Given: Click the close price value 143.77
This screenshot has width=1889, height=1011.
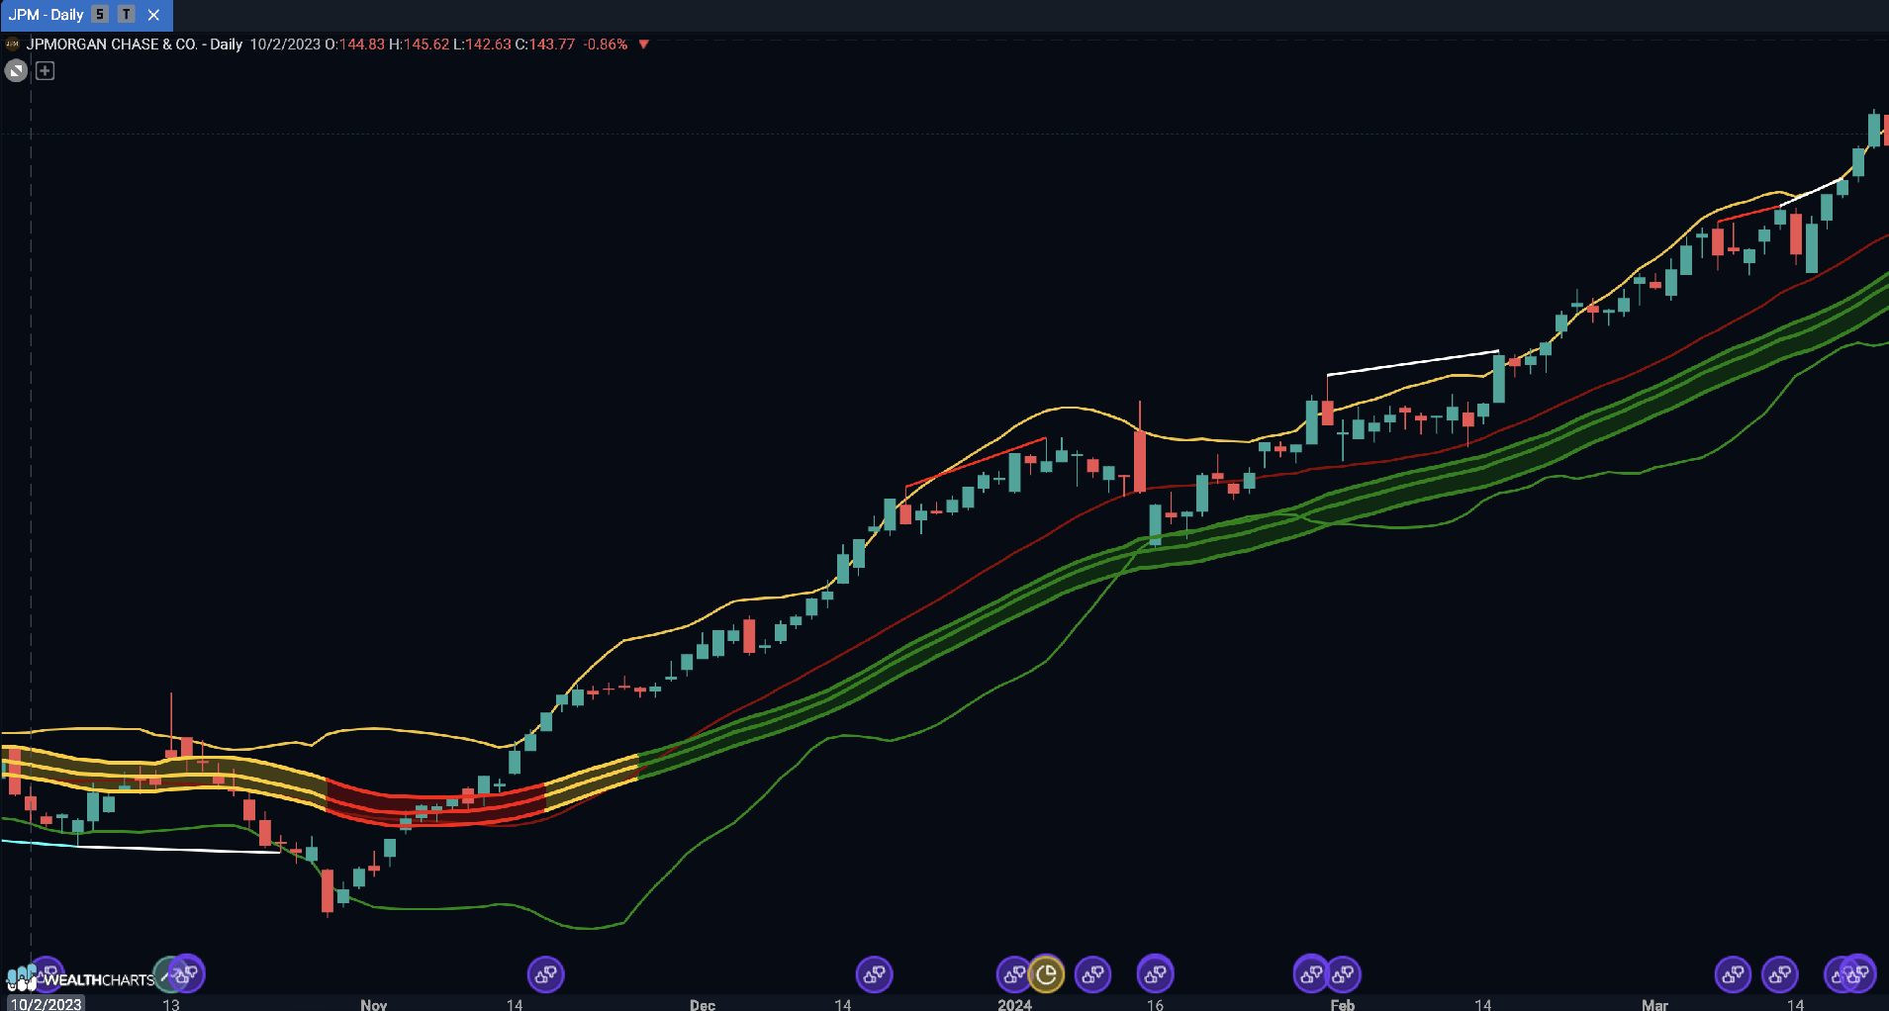Looking at the screenshot, I should tap(552, 45).
